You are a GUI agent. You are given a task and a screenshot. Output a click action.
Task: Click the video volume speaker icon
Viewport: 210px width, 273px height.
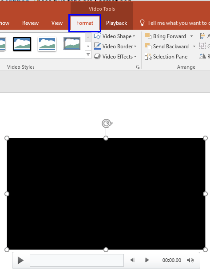click(x=190, y=260)
